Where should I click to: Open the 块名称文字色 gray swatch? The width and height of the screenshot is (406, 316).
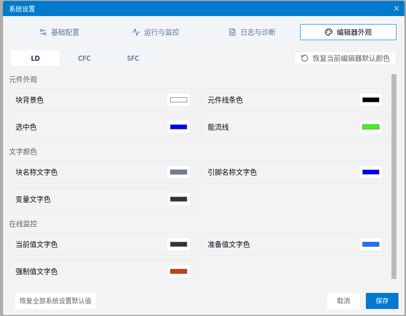point(179,172)
